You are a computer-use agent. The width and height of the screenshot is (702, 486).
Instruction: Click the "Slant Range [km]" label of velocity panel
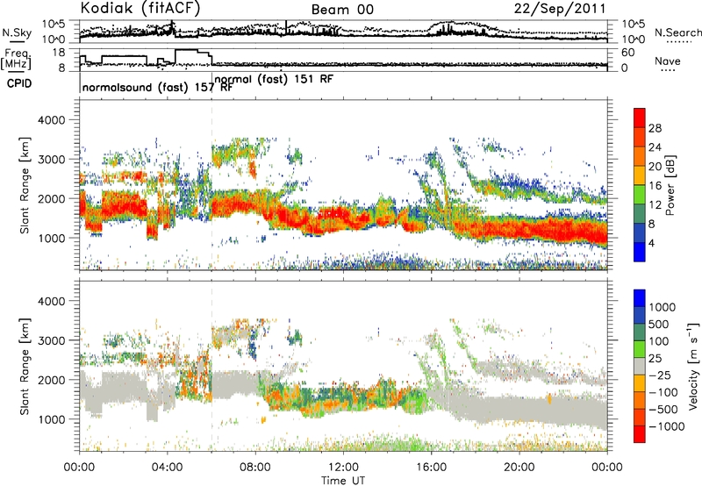[x=25, y=367]
